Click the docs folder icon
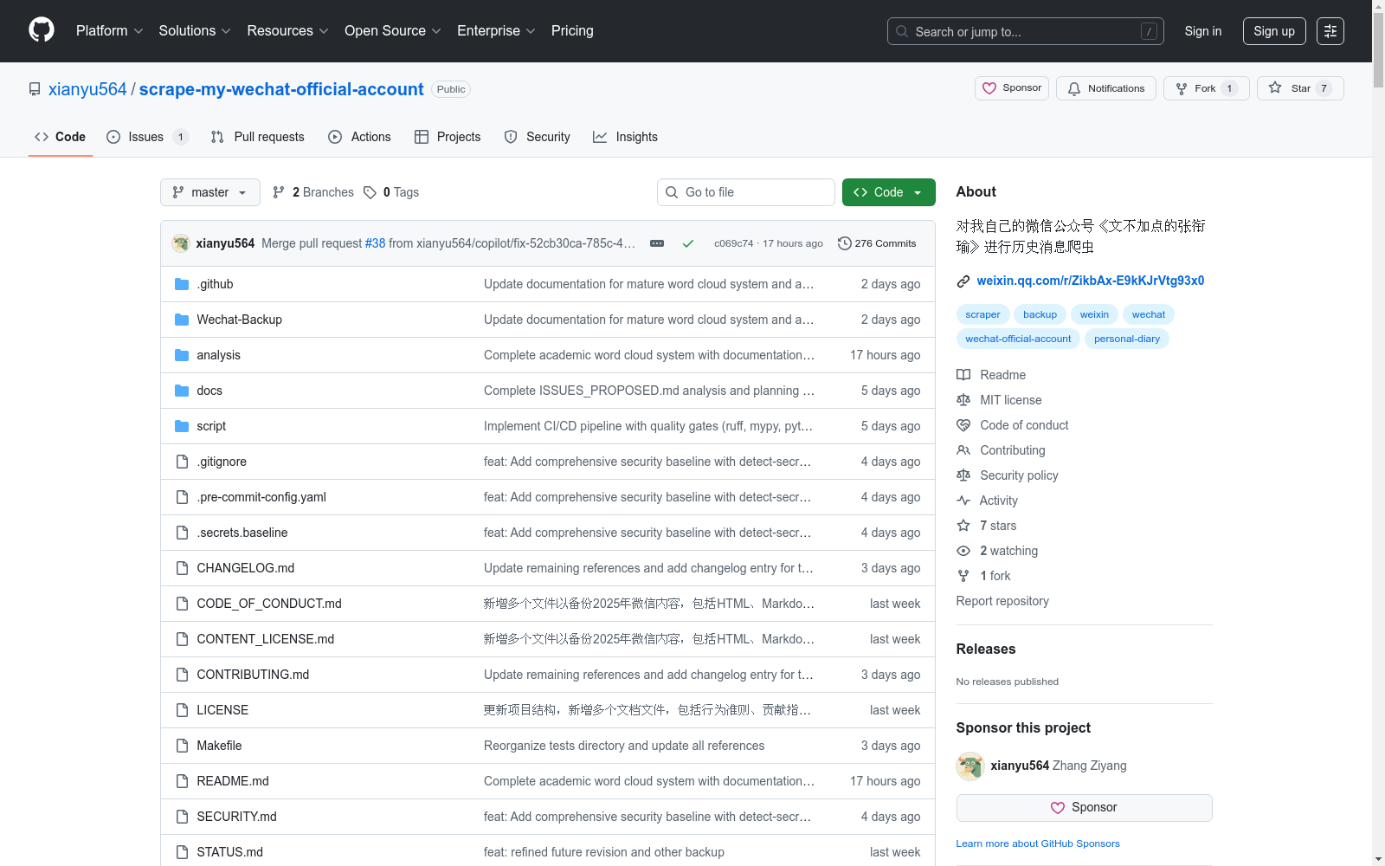 coord(182,391)
